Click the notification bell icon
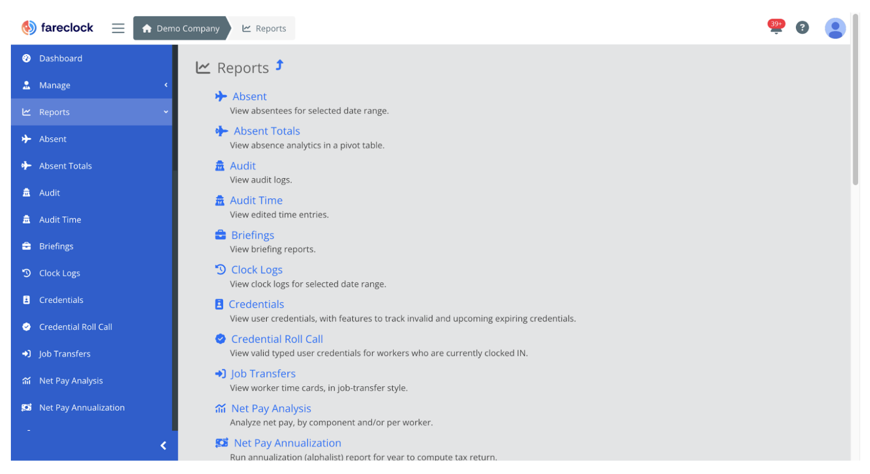This screenshot has width=870, height=474. click(x=776, y=28)
